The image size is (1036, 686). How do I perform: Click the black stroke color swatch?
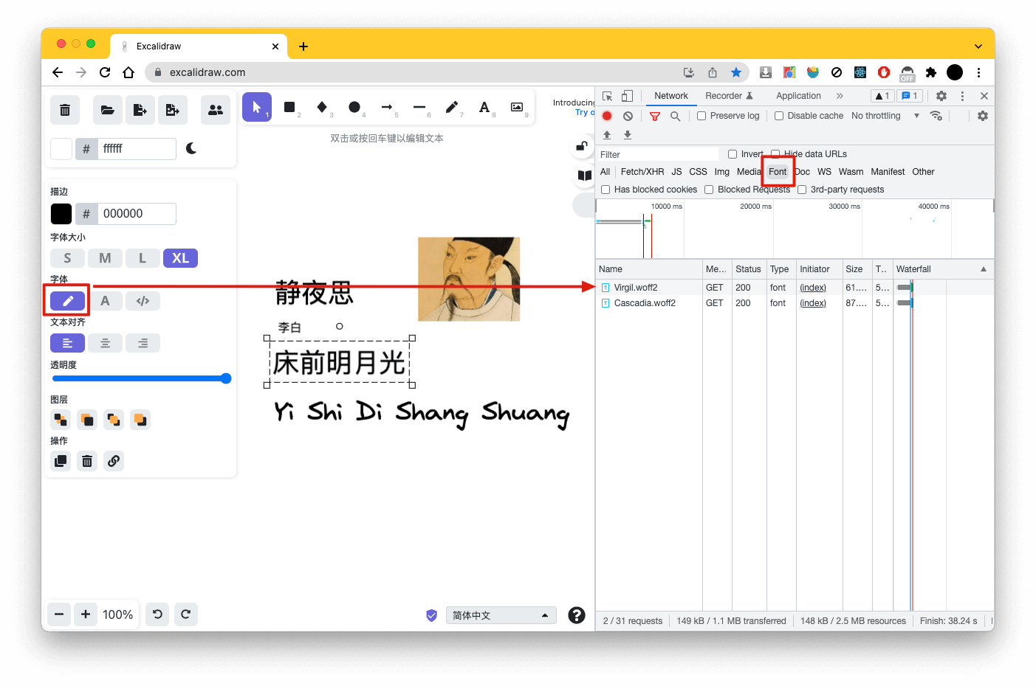click(61, 214)
